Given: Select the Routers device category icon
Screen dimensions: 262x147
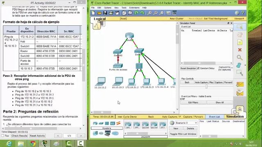Looking at the screenshot, I should (95, 123).
